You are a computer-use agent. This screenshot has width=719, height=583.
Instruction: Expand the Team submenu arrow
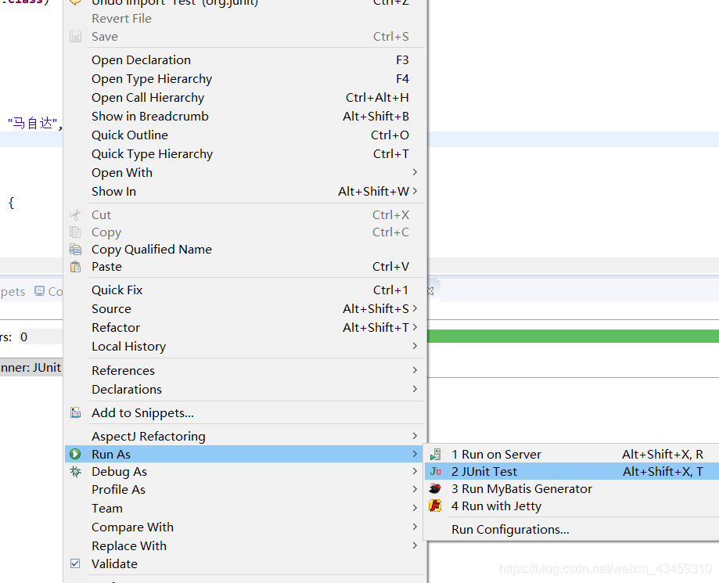pos(415,508)
